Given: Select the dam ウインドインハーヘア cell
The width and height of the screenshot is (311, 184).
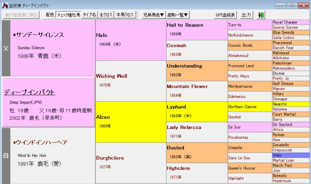Looking at the screenshot, I should (x=52, y=155).
